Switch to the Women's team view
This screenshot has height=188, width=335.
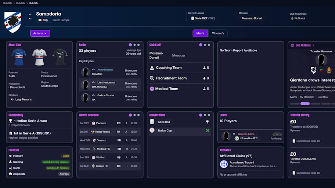(x=218, y=33)
